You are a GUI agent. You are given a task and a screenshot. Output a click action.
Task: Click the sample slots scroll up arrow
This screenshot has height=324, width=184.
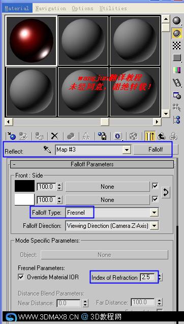[165, 19]
